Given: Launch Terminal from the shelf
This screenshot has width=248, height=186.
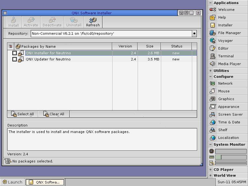Looking at the screenshot, I should 228,56.
